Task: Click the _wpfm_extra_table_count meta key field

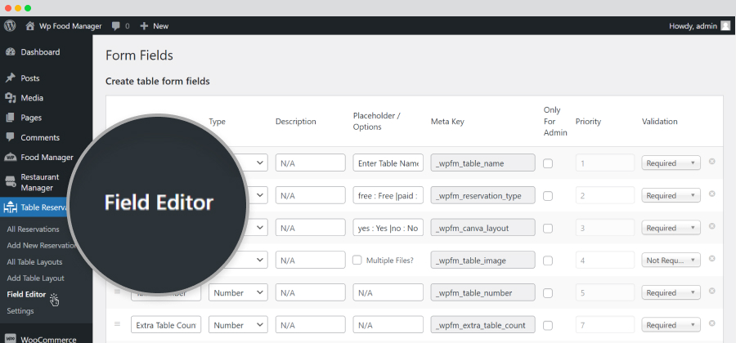Action: coord(483,325)
